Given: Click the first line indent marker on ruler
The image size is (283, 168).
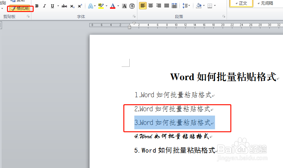Looking at the screenshot, I should (134, 23).
